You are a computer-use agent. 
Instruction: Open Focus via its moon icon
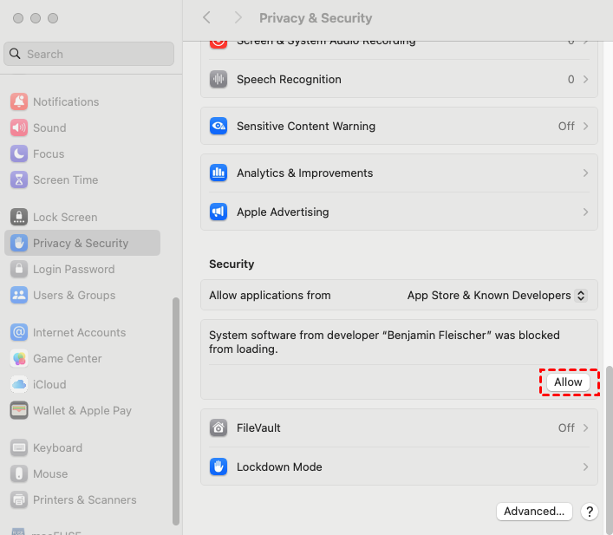[19, 153]
